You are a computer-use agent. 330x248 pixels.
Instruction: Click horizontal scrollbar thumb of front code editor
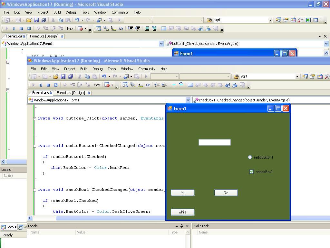[111, 218]
